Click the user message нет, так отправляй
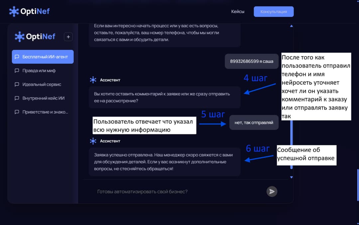The height and width of the screenshot is (225, 359). point(254,122)
